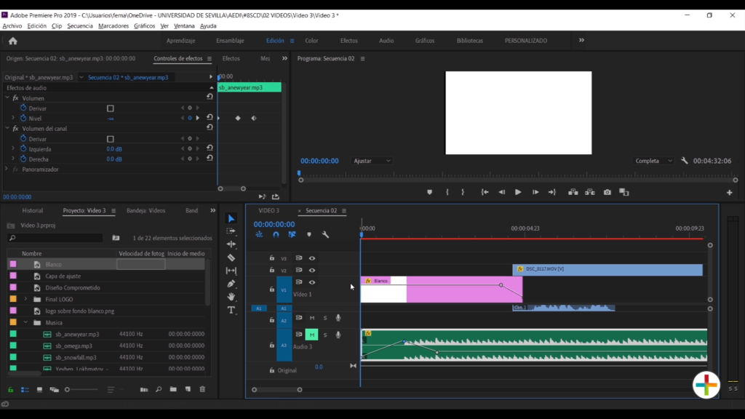Viewport: 745px width, 419px height.
Task: Open timeline display settings wrench
Action: 325,235
